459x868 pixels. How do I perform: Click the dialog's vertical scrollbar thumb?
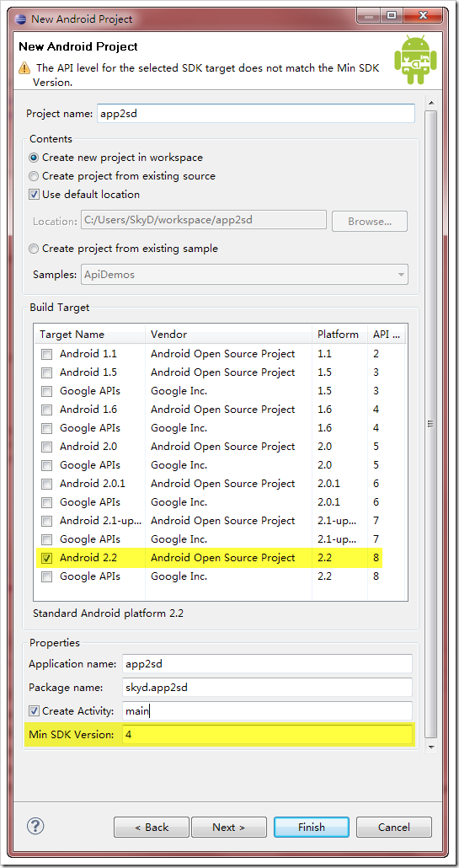(431, 424)
